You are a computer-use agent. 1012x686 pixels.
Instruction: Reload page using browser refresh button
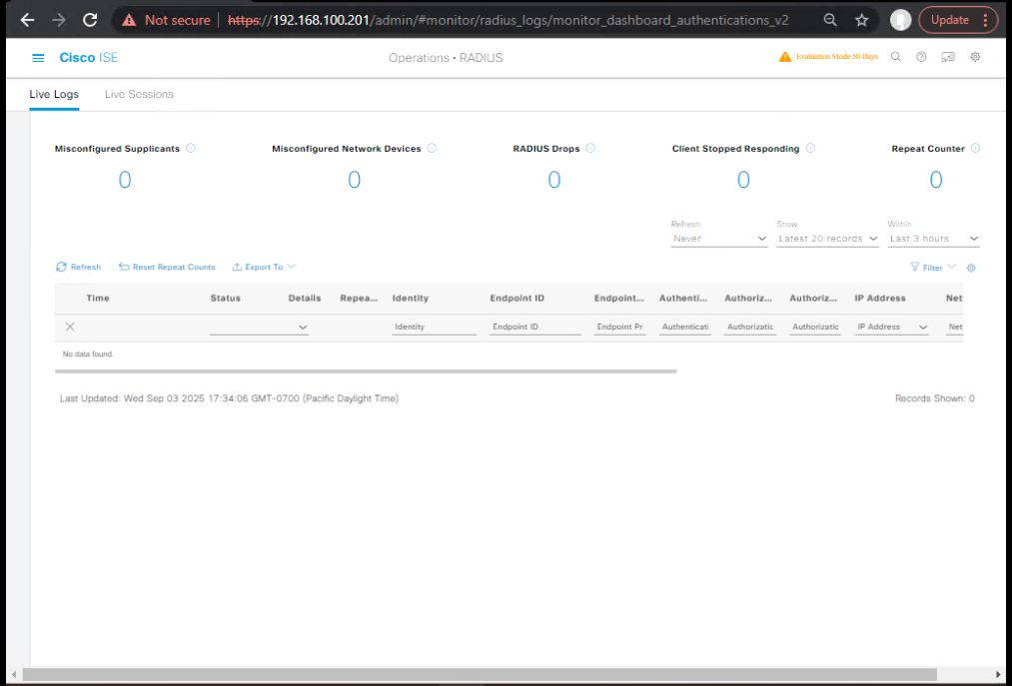coord(90,20)
